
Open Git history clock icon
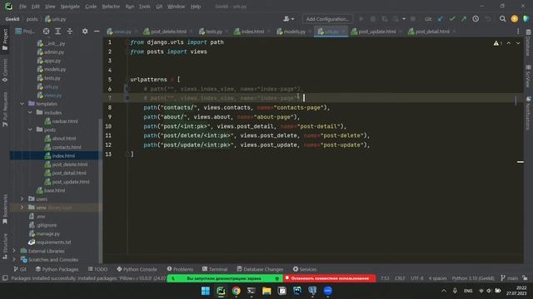tap(476, 19)
